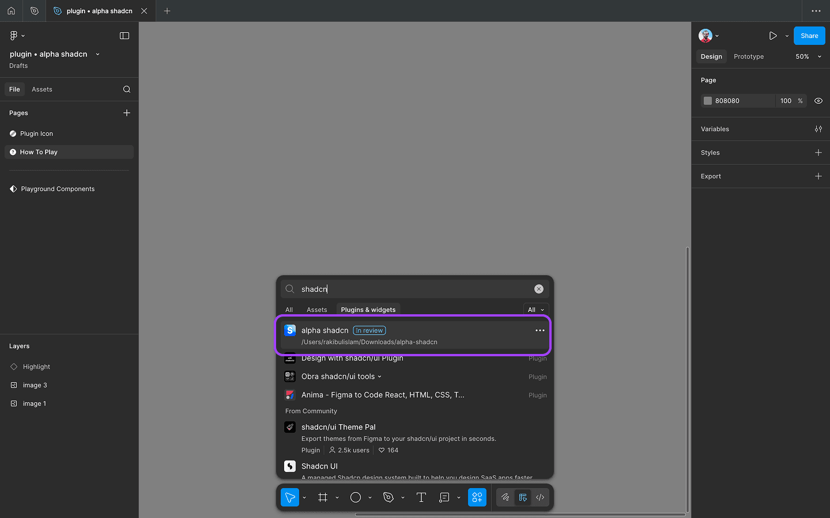The width and height of the screenshot is (830, 518).
Task: Open the zoom level 50% dropdown
Action: [806, 56]
